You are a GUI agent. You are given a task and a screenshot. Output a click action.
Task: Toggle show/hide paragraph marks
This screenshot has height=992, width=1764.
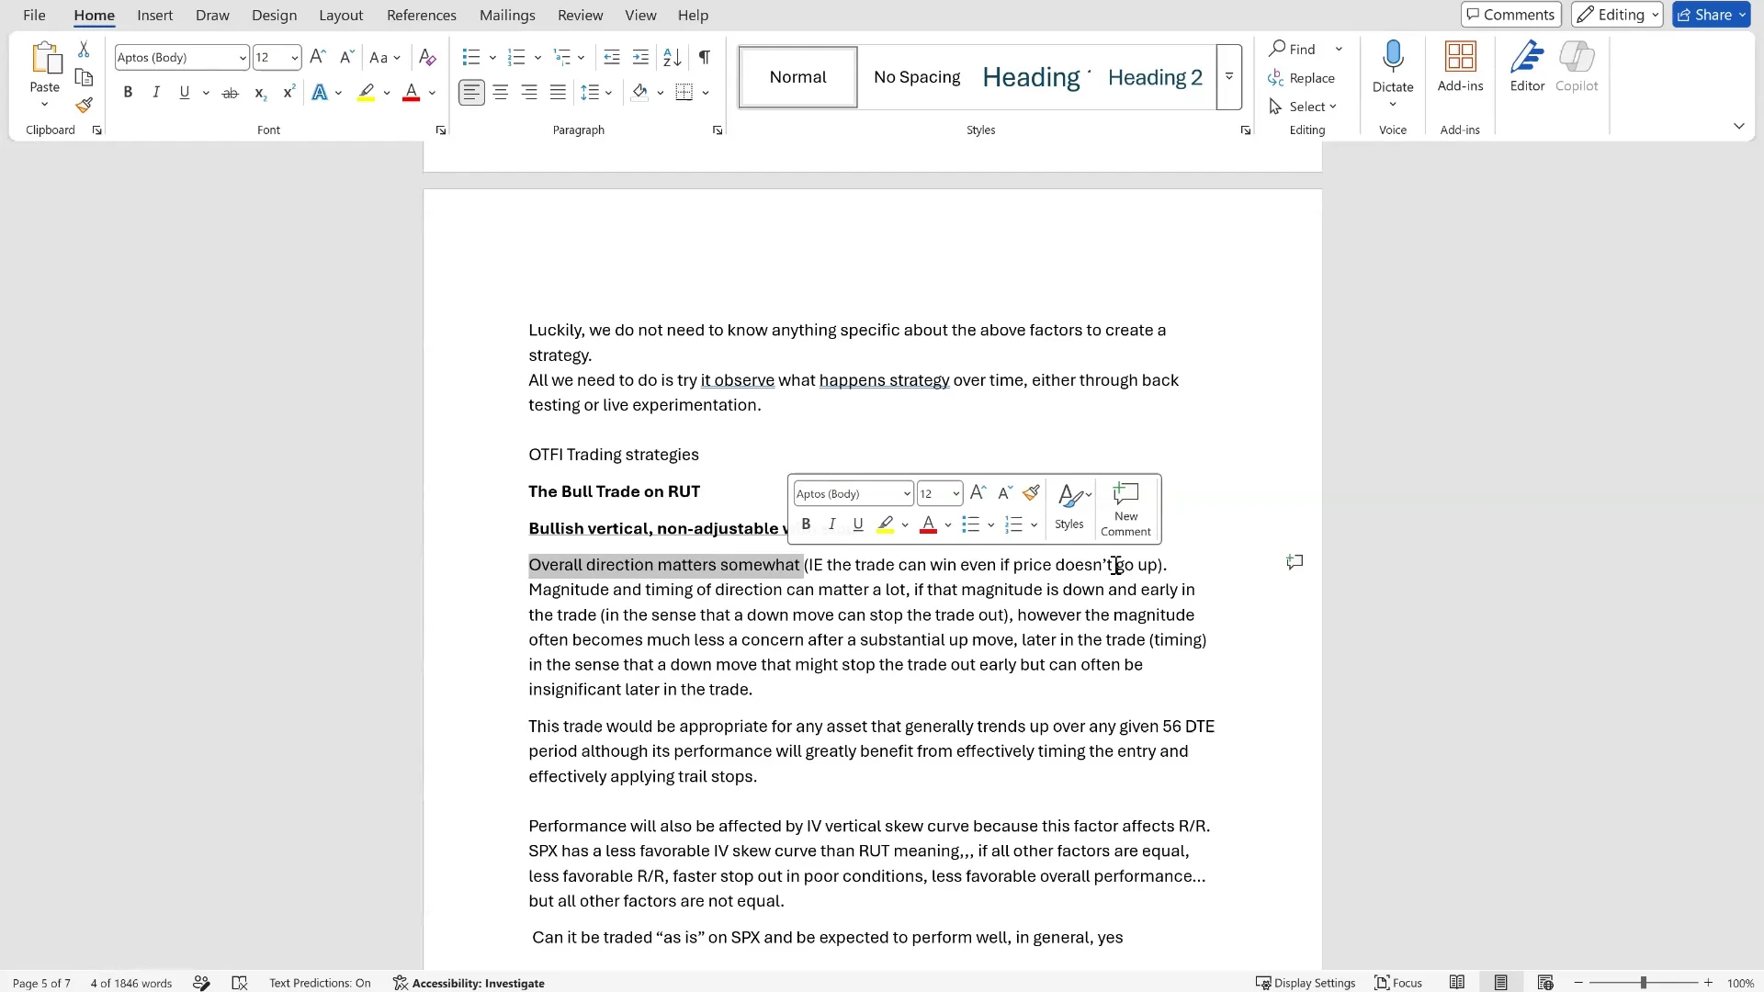705,58
